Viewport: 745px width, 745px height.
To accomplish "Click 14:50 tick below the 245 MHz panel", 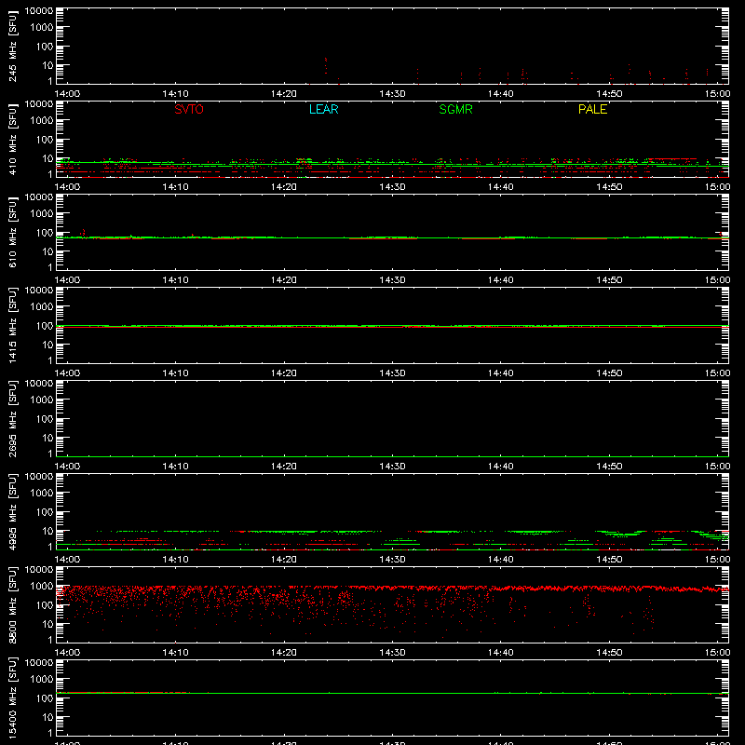I will (x=609, y=94).
